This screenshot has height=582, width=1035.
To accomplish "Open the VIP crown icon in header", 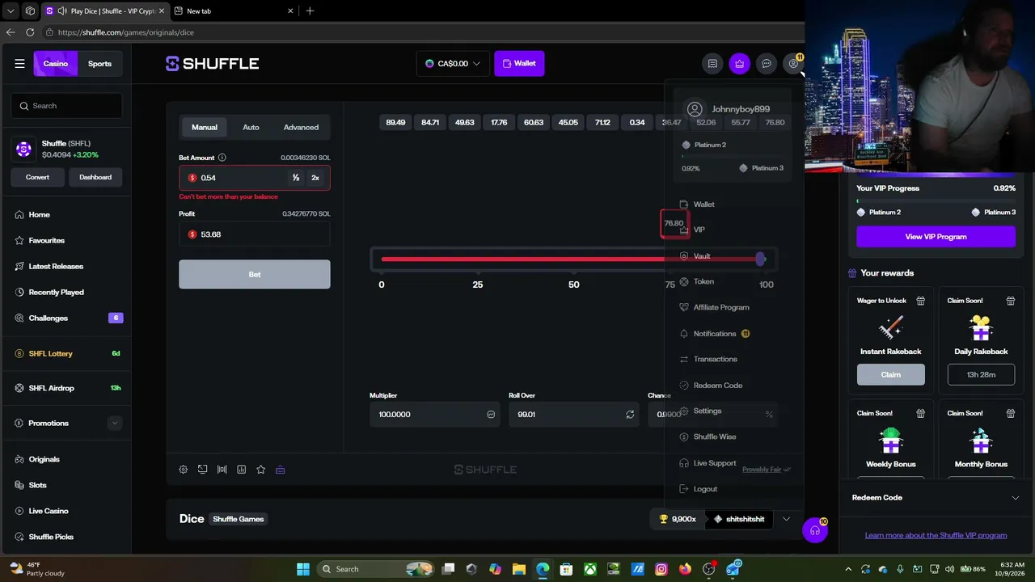I will pos(739,64).
